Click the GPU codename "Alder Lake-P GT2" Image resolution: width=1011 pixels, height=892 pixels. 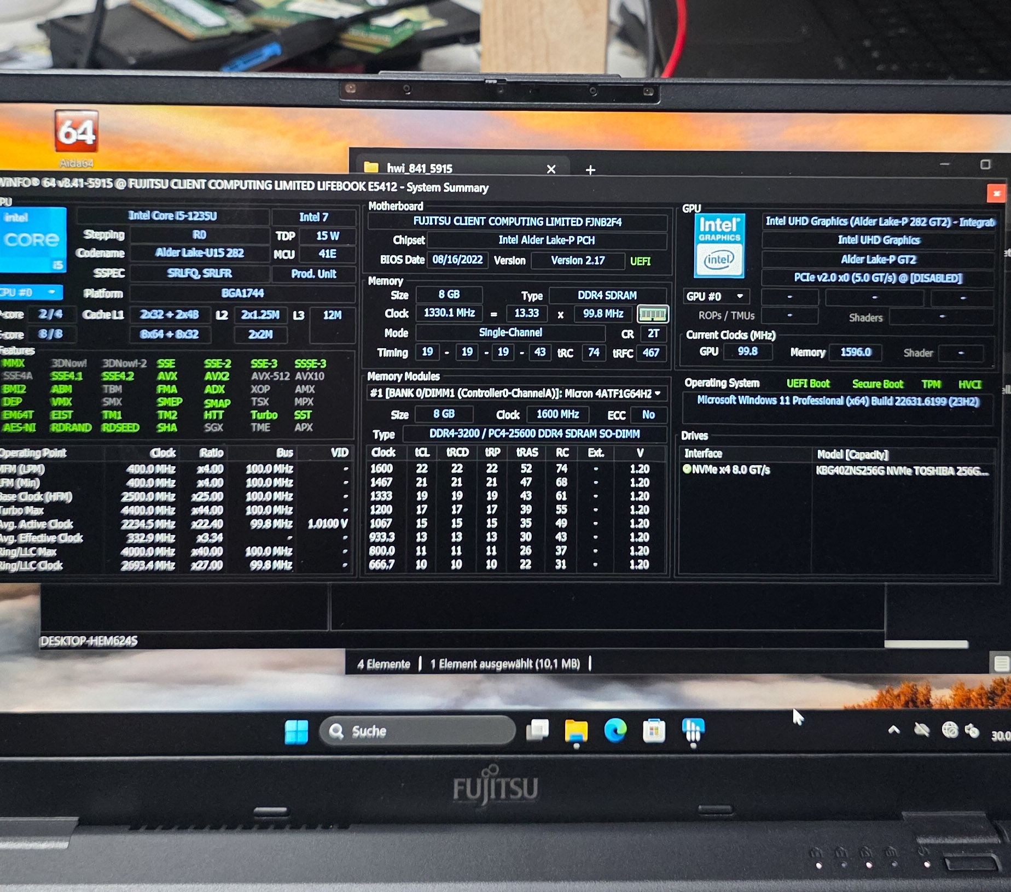click(x=878, y=260)
